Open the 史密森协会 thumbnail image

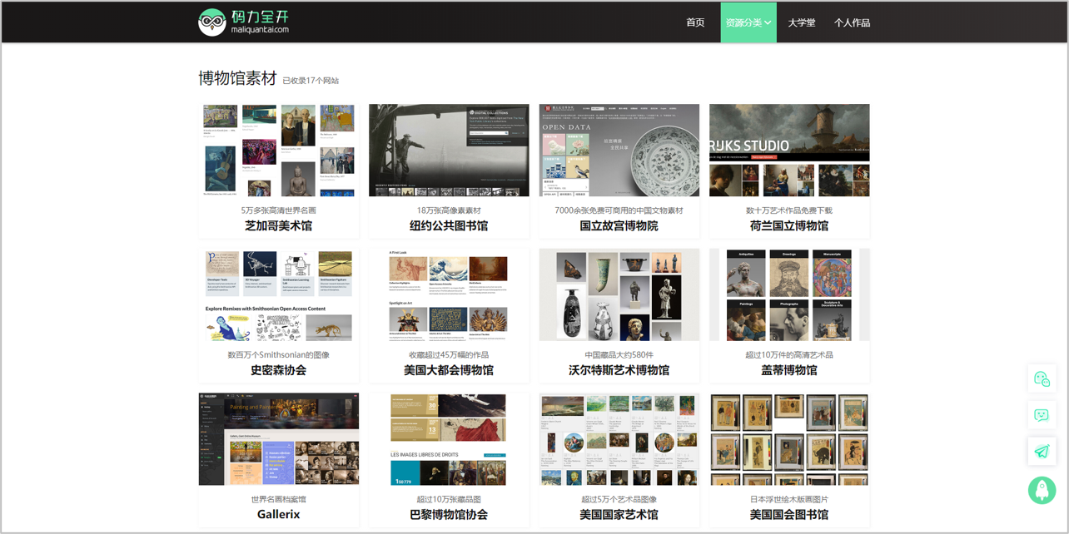pos(279,294)
